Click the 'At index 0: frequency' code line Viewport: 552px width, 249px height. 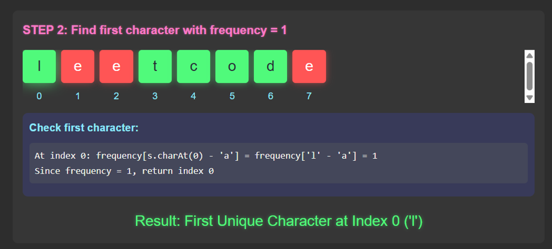pyautogui.click(x=205, y=156)
